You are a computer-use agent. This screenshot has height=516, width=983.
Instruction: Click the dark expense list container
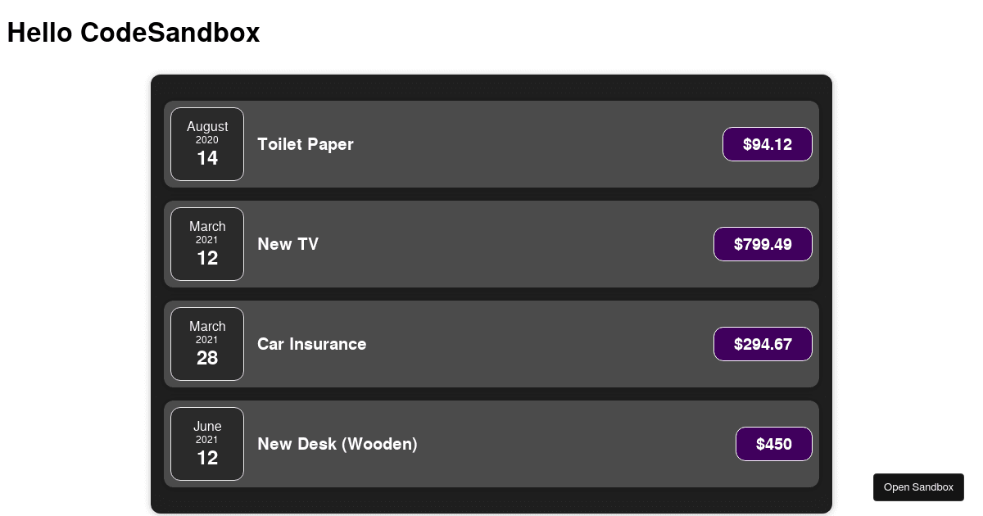coord(491,88)
